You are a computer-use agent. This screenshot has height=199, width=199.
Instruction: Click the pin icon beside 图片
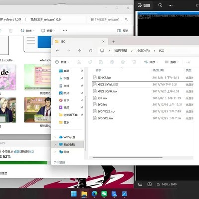coord(82,93)
